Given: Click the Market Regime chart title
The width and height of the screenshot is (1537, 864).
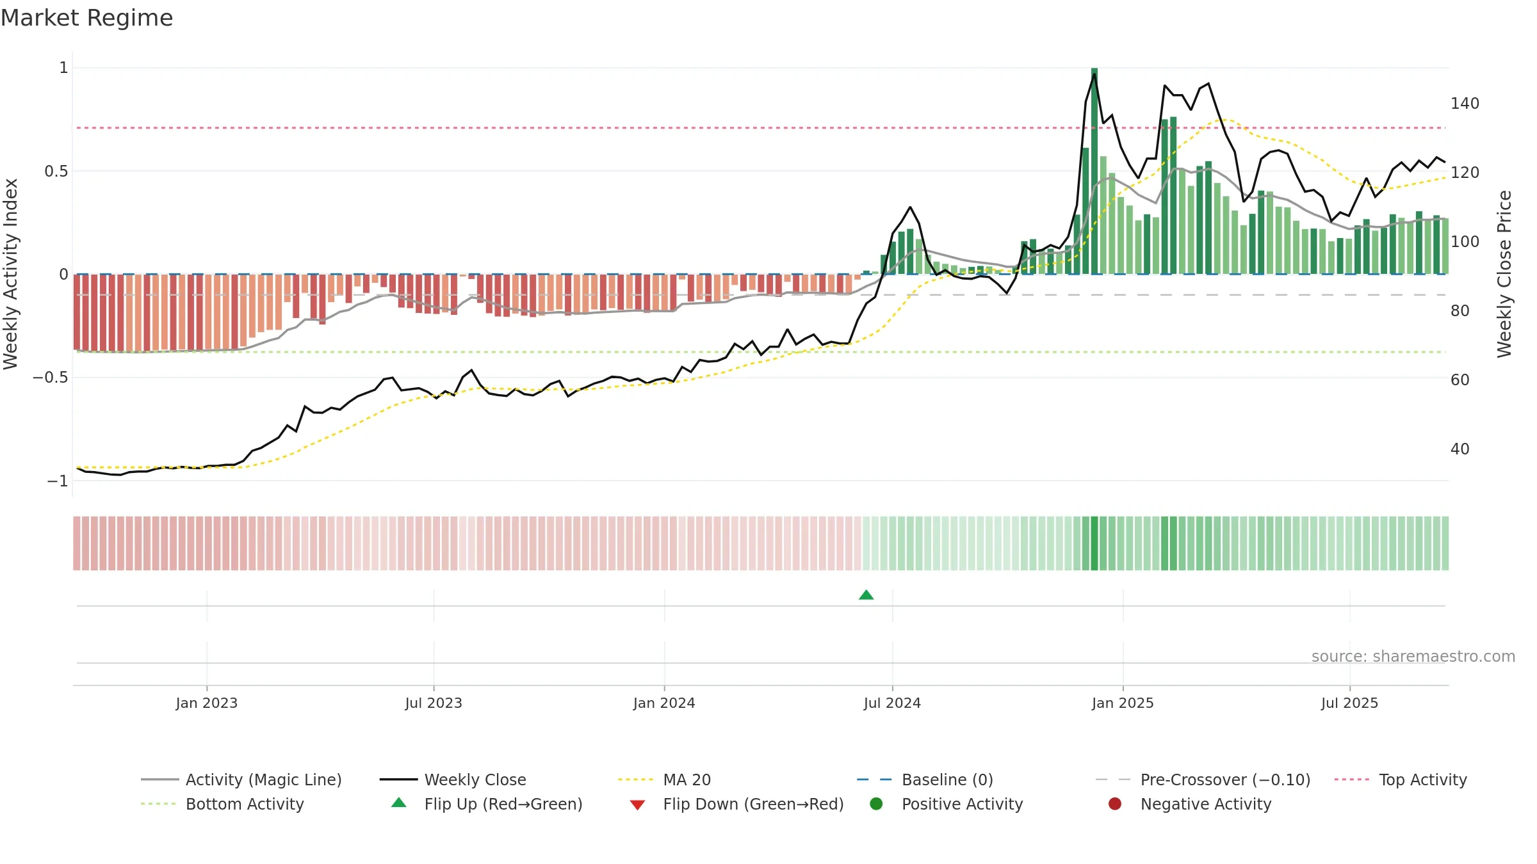Looking at the screenshot, I should point(86,18).
